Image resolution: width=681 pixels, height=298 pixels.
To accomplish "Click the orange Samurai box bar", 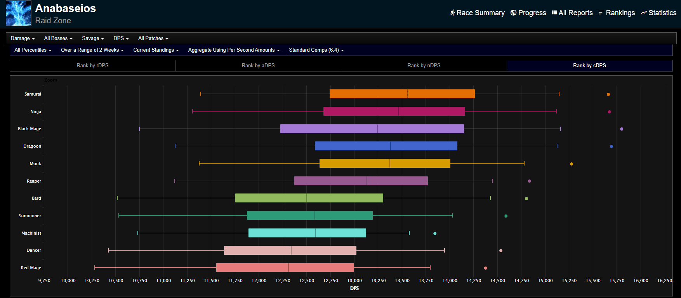I will point(402,94).
